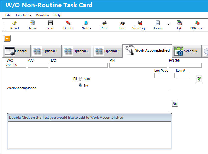Click the list box under Double Click on the Text
This screenshot has height=154, width=208.
point(89,135)
